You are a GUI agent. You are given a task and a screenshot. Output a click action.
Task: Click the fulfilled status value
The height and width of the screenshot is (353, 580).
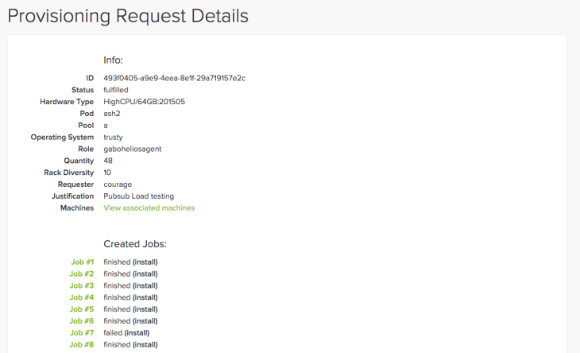click(x=116, y=90)
